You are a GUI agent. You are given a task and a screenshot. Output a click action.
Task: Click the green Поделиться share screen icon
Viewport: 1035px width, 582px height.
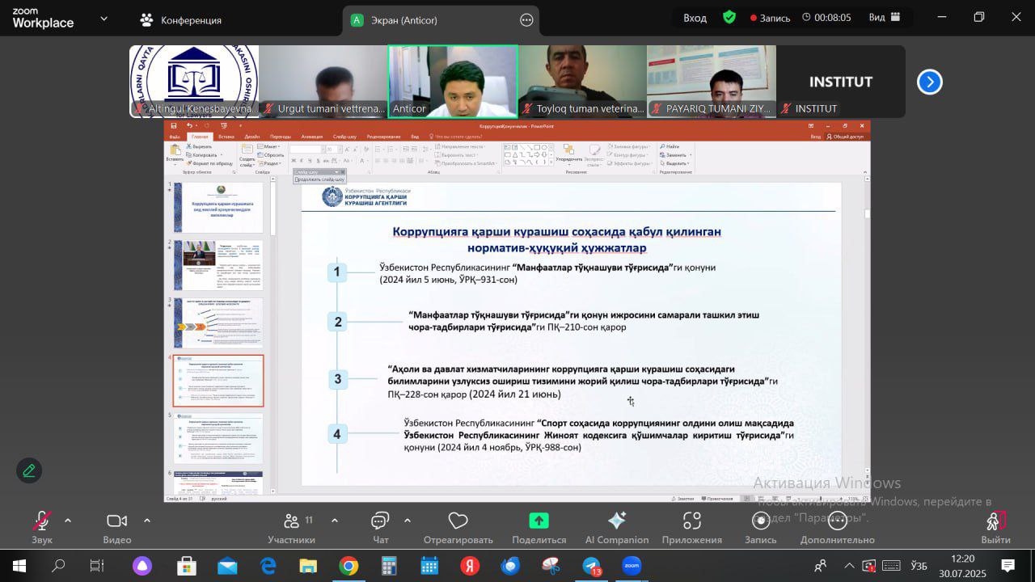click(x=539, y=521)
